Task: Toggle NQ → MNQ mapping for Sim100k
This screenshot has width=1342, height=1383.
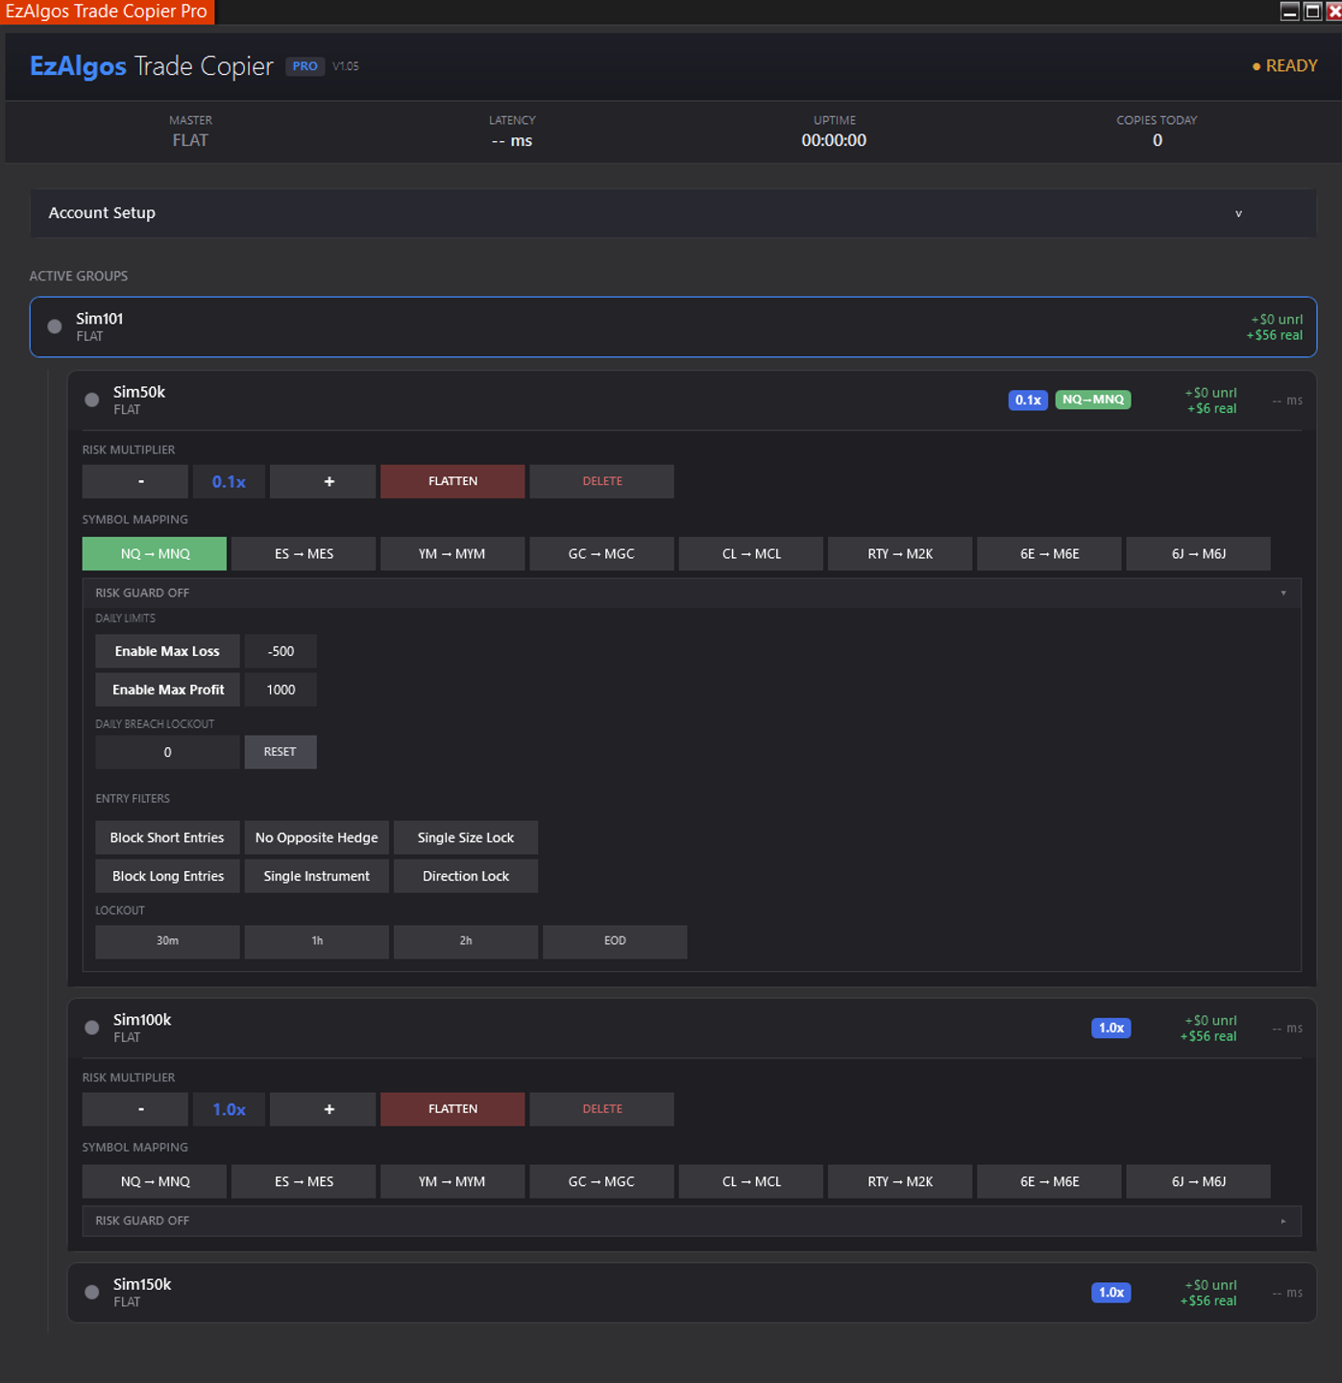Action: coord(155,1181)
